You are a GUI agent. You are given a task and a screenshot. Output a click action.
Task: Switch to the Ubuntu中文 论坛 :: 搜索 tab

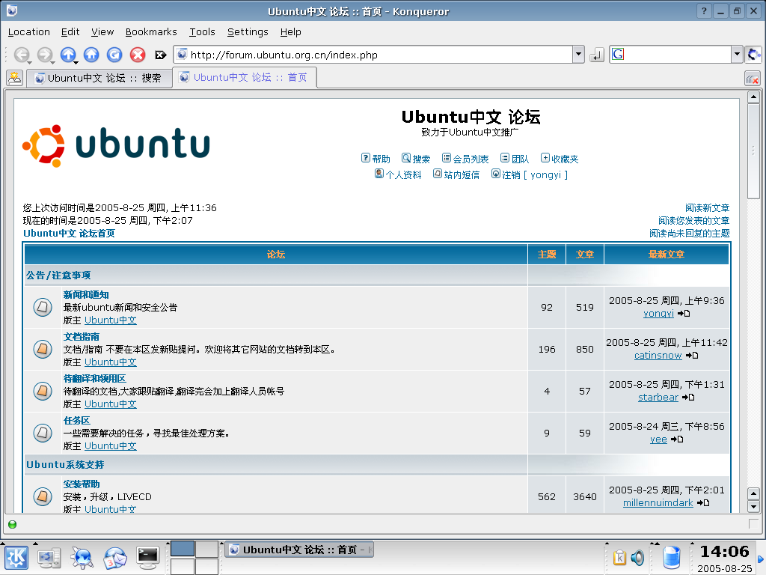(99, 78)
